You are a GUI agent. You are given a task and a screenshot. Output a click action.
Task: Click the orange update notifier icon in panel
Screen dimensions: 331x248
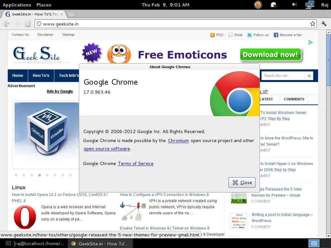pos(258,5)
